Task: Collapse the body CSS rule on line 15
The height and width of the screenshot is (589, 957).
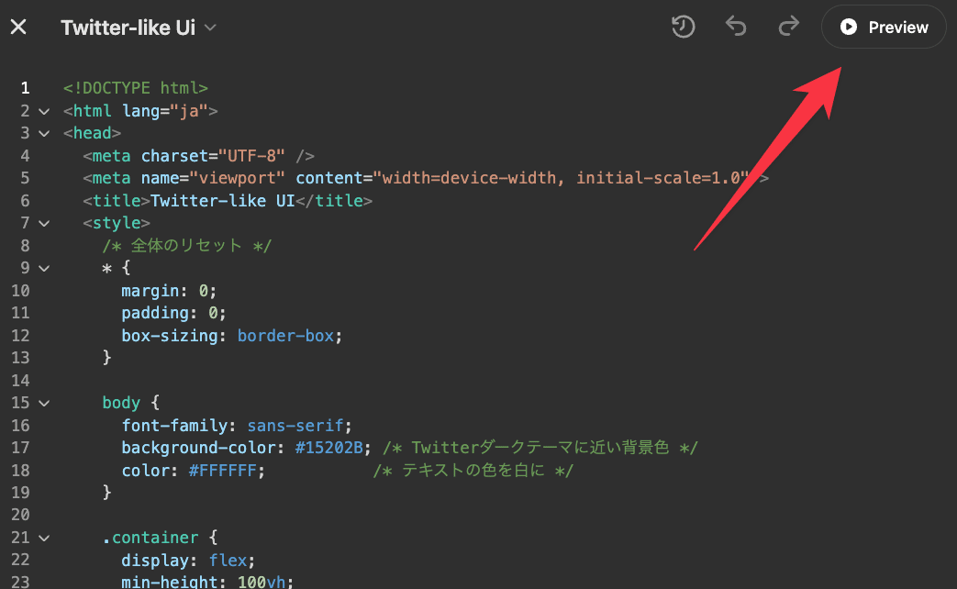Action: click(x=43, y=403)
